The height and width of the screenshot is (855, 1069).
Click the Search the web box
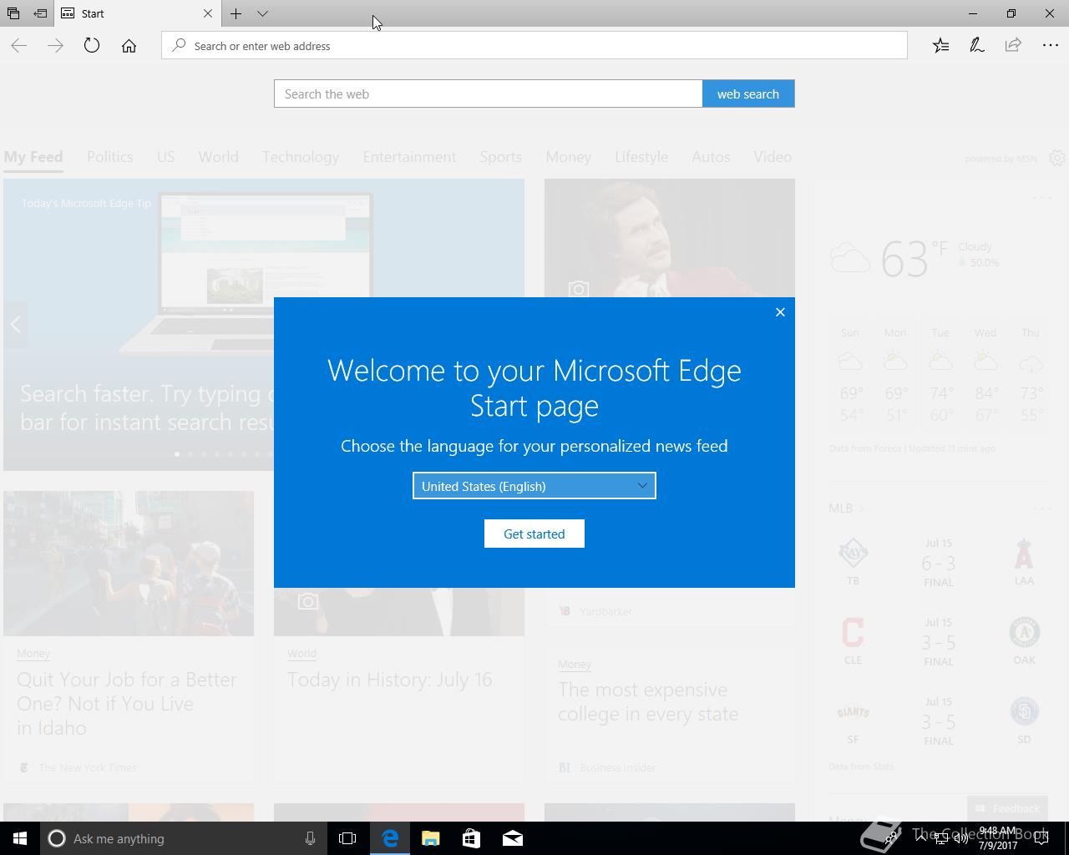(489, 94)
